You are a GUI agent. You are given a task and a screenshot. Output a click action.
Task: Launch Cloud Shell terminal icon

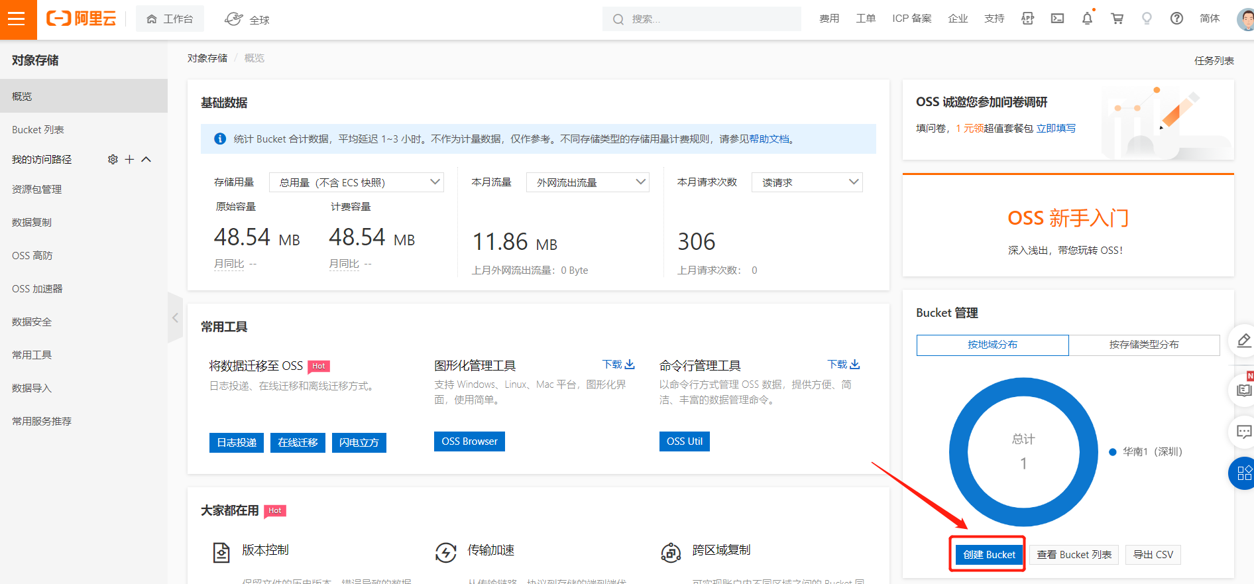point(1057,19)
